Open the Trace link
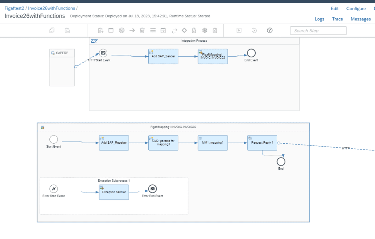The width and height of the screenshot is (375, 239). [337, 19]
